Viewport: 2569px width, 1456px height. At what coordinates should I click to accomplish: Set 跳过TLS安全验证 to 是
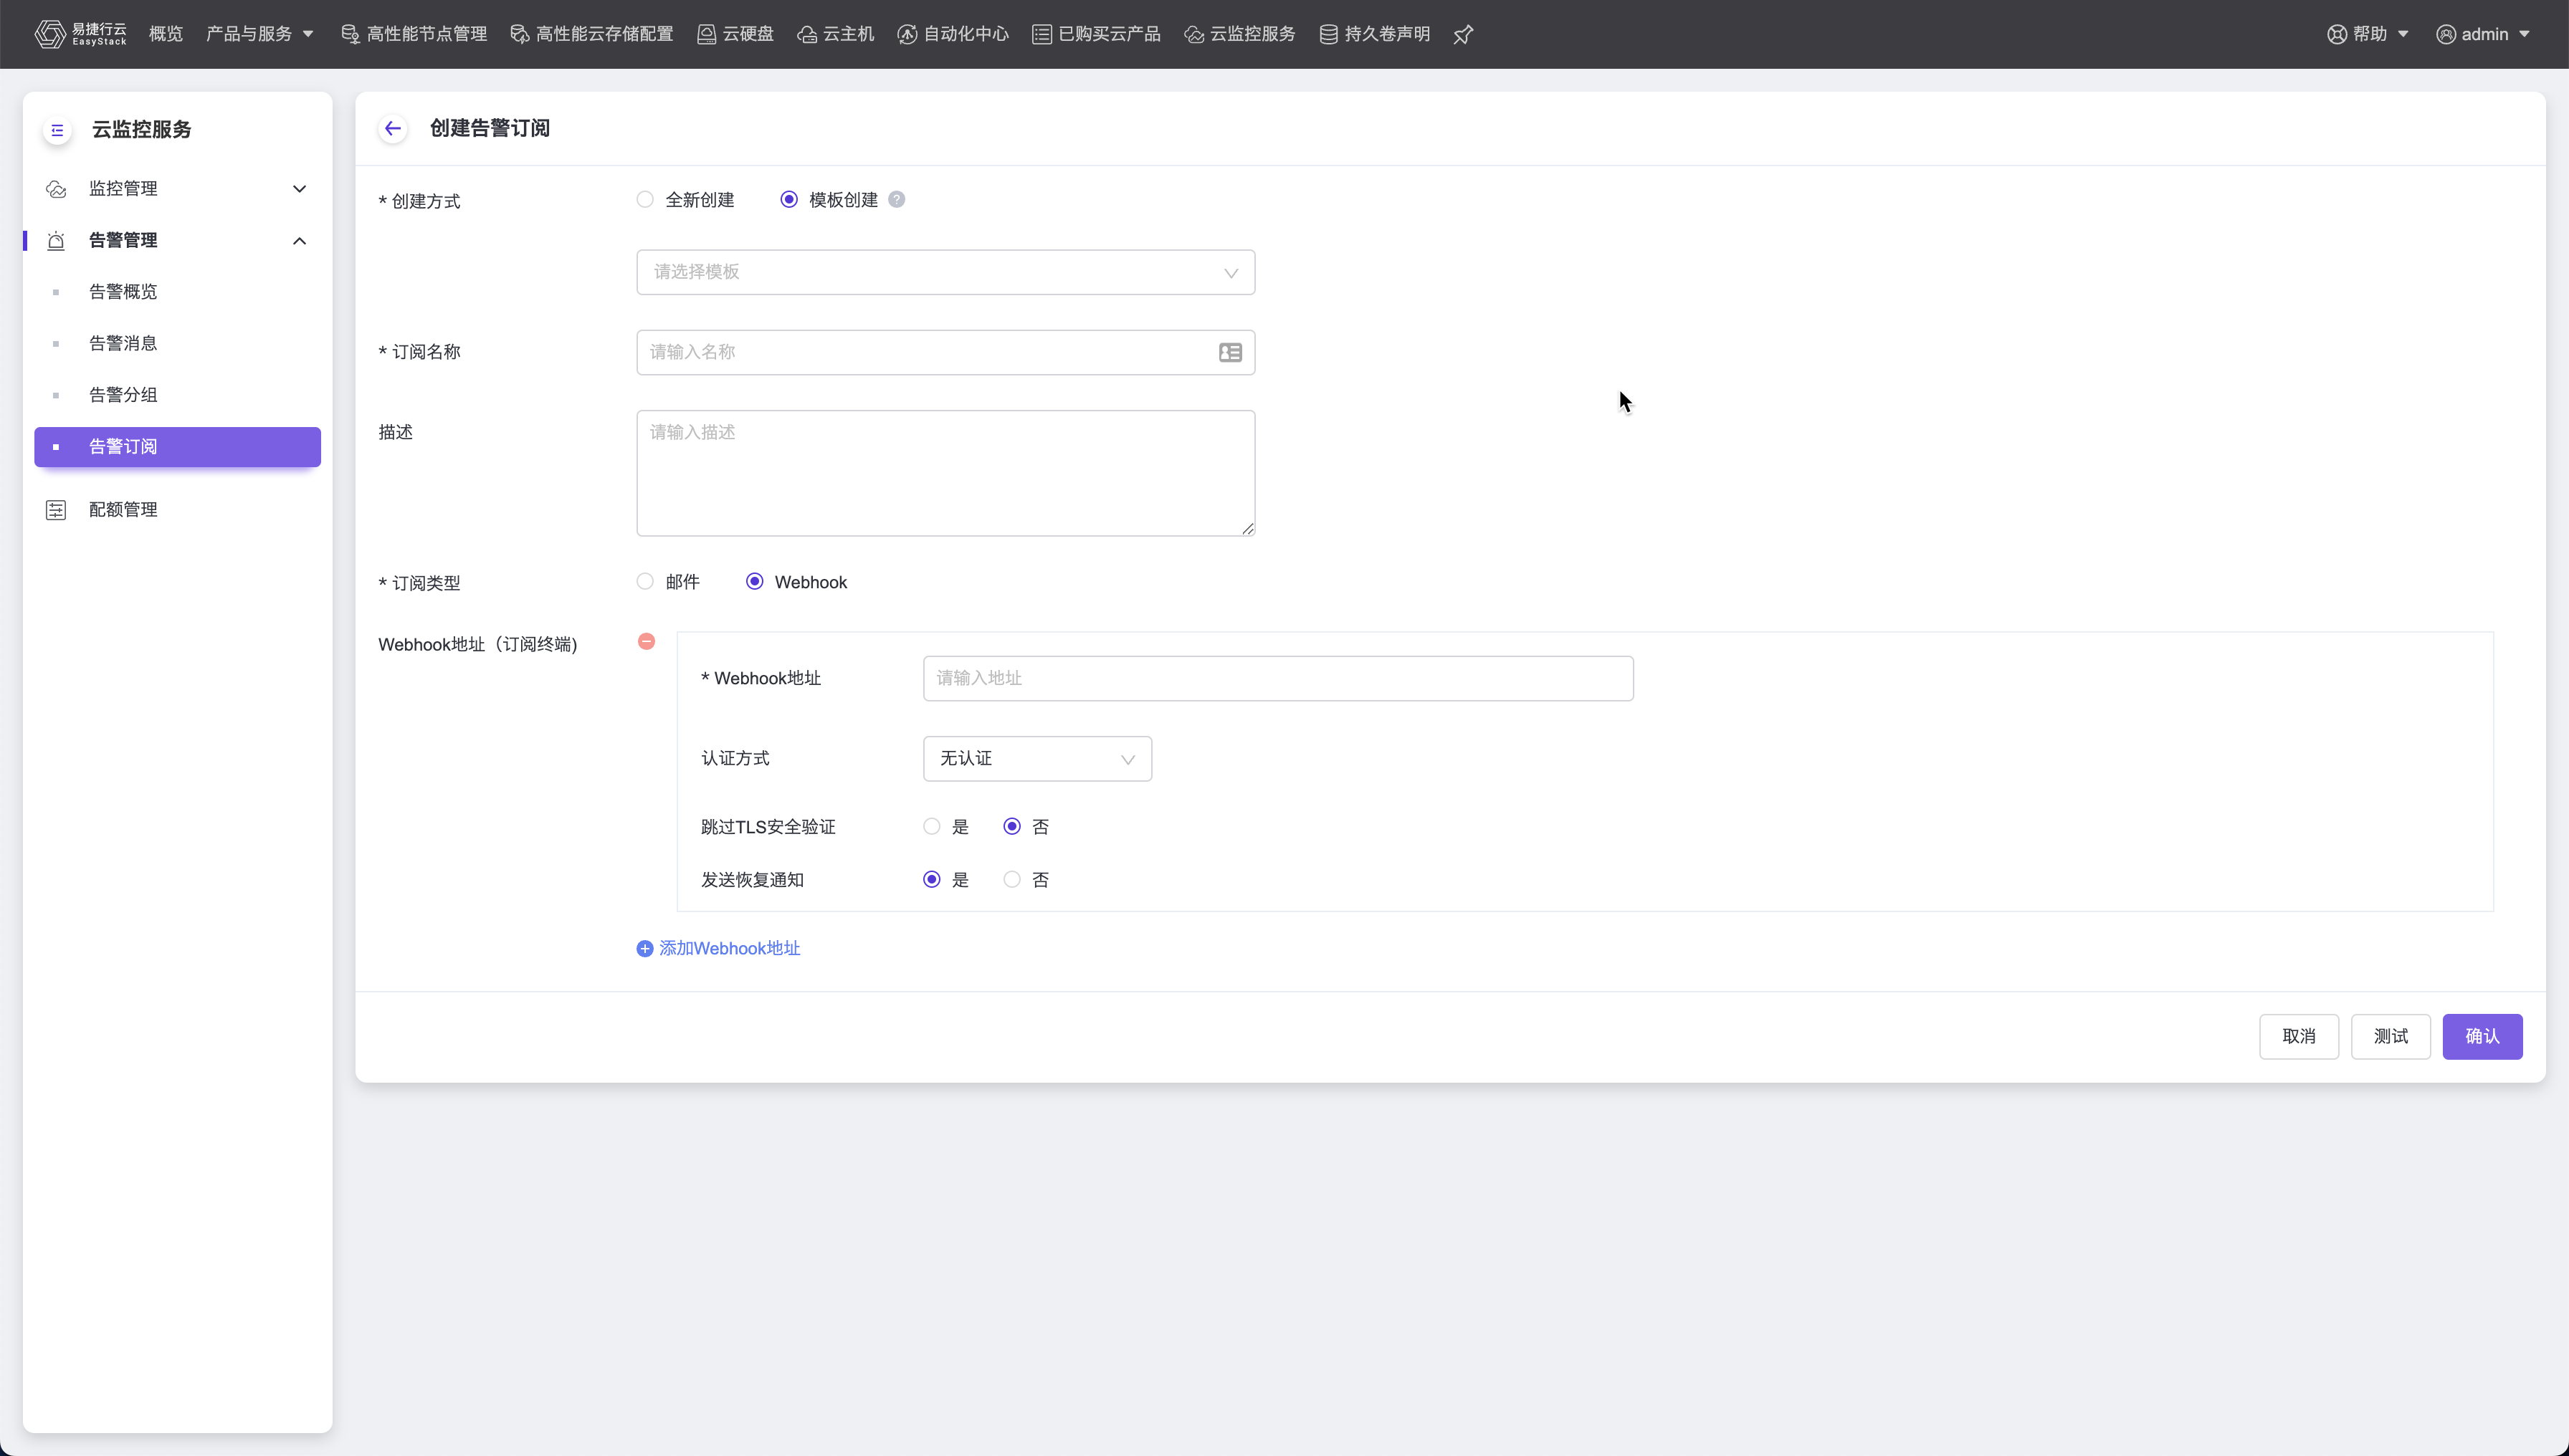[931, 826]
